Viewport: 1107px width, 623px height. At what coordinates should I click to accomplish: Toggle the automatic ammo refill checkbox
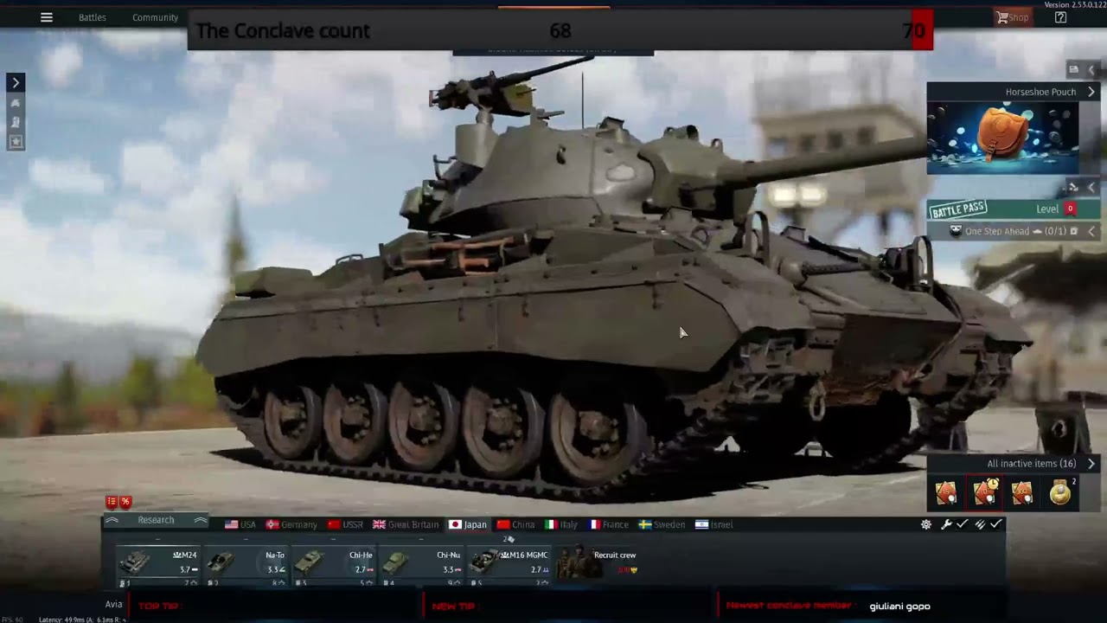[x=996, y=524]
